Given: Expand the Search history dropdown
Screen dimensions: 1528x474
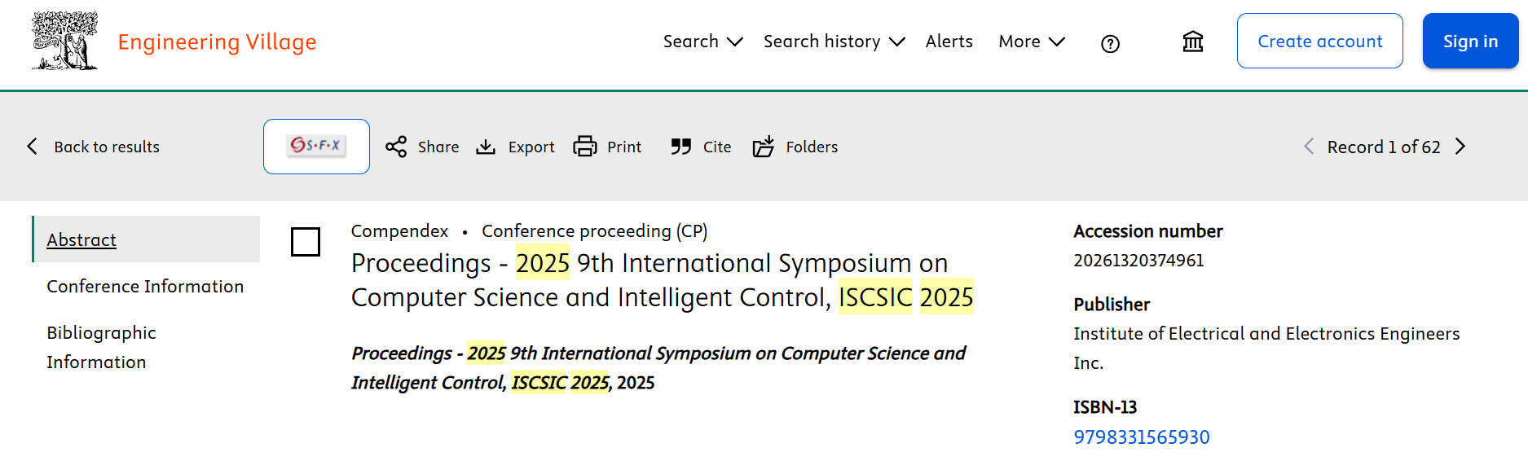Looking at the screenshot, I should pos(834,42).
